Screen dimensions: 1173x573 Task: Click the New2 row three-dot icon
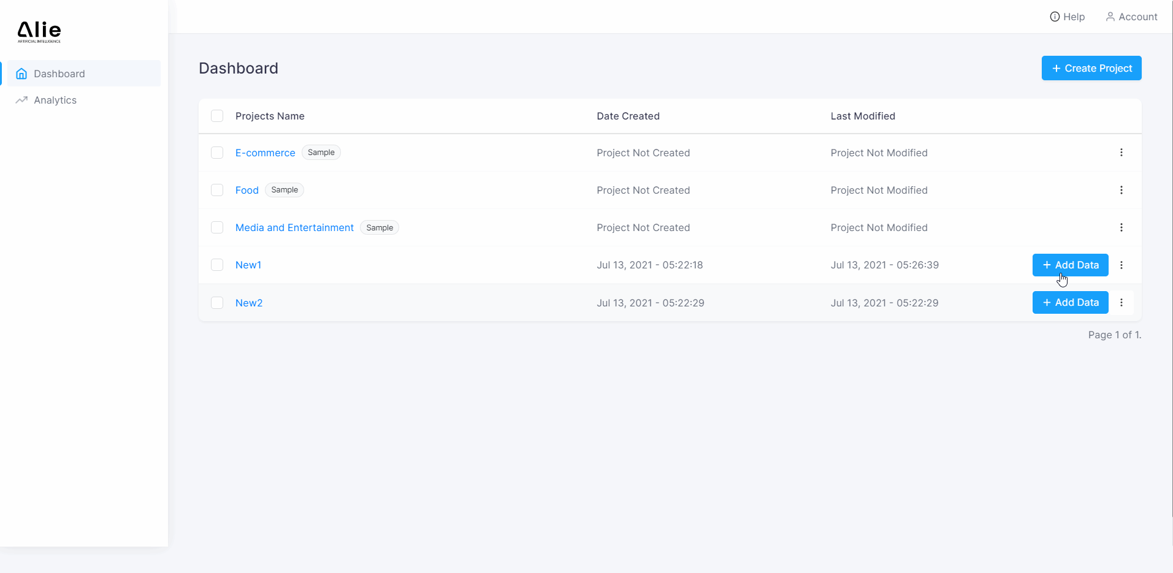(1121, 303)
